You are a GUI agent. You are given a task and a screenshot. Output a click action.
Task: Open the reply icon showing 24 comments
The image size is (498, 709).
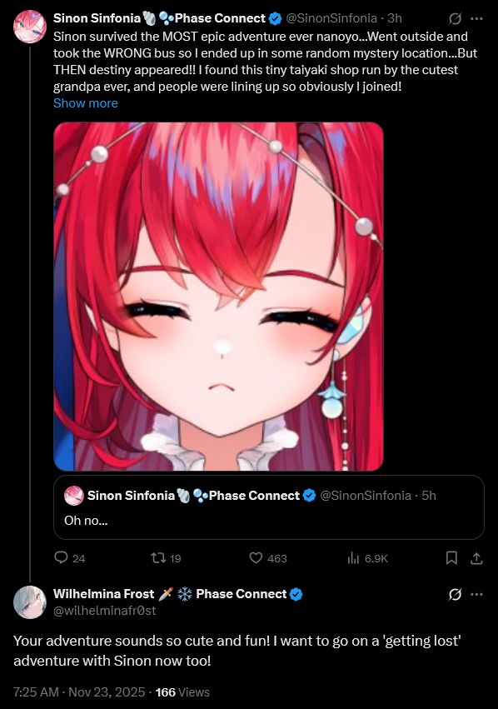point(61,557)
